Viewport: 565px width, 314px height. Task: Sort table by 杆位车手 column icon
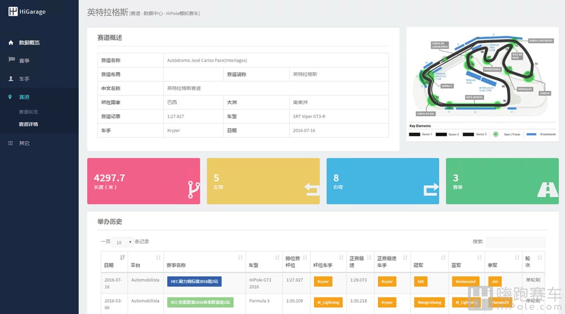(341, 258)
